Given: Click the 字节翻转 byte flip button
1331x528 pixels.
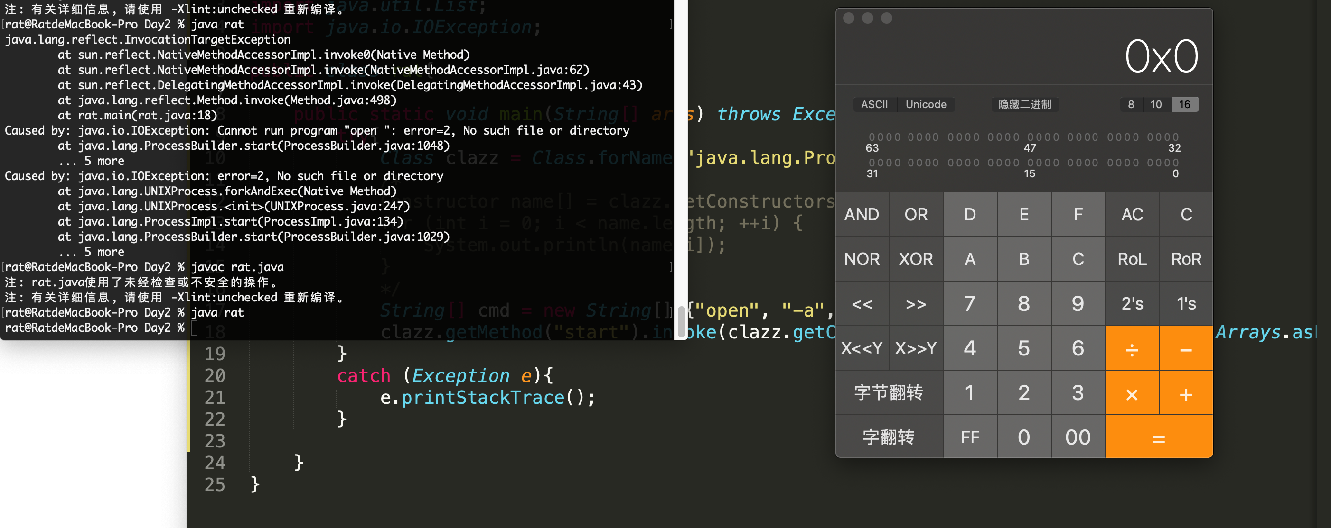Looking at the screenshot, I should [x=889, y=393].
